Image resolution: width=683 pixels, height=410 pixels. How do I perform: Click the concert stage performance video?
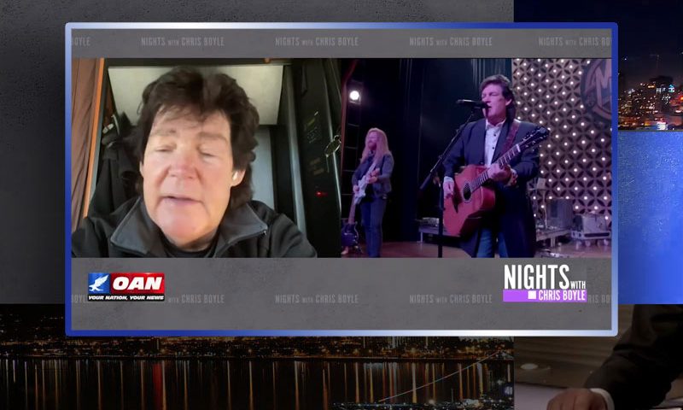coord(476,158)
